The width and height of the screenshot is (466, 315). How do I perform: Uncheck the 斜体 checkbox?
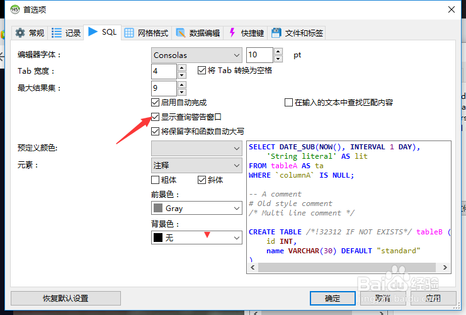pyautogui.click(x=202, y=180)
